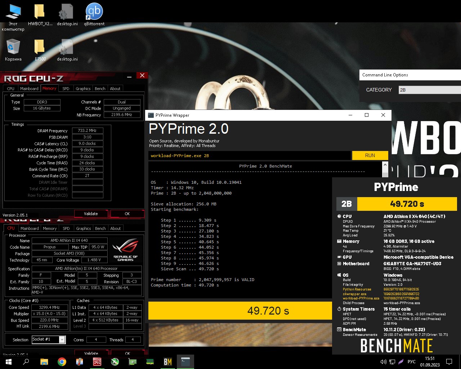Open the RAM module app in taskbar
The image size is (461, 369).
pos(150,362)
